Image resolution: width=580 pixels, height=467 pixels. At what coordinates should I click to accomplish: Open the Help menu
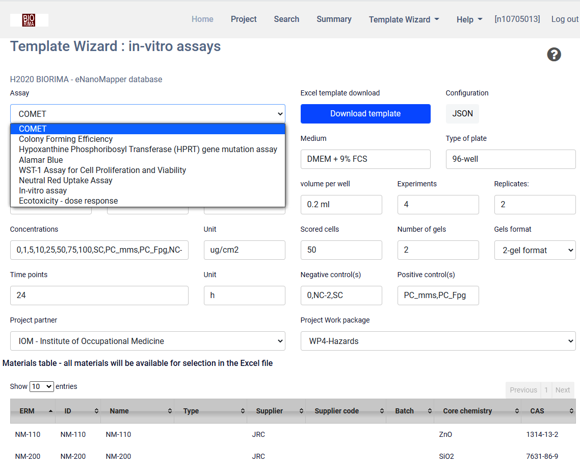(469, 19)
